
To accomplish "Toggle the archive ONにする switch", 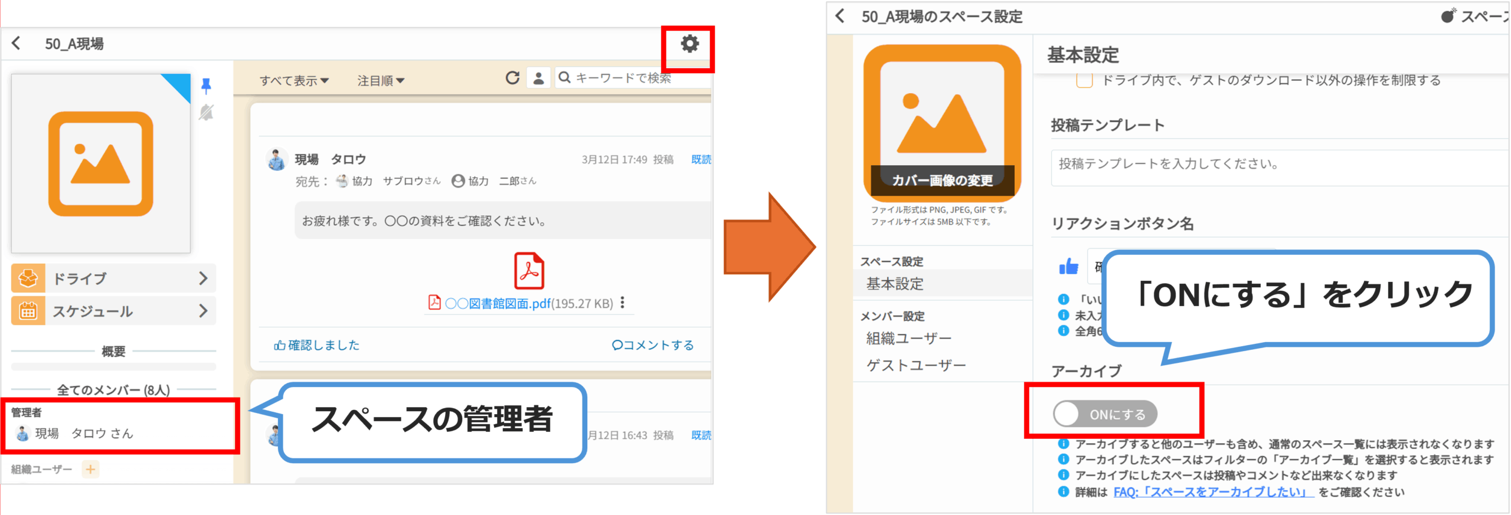I will [1104, 414].
